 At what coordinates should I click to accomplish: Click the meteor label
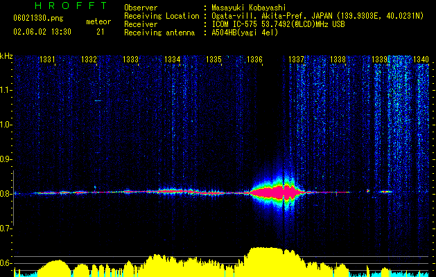(98, 21)
